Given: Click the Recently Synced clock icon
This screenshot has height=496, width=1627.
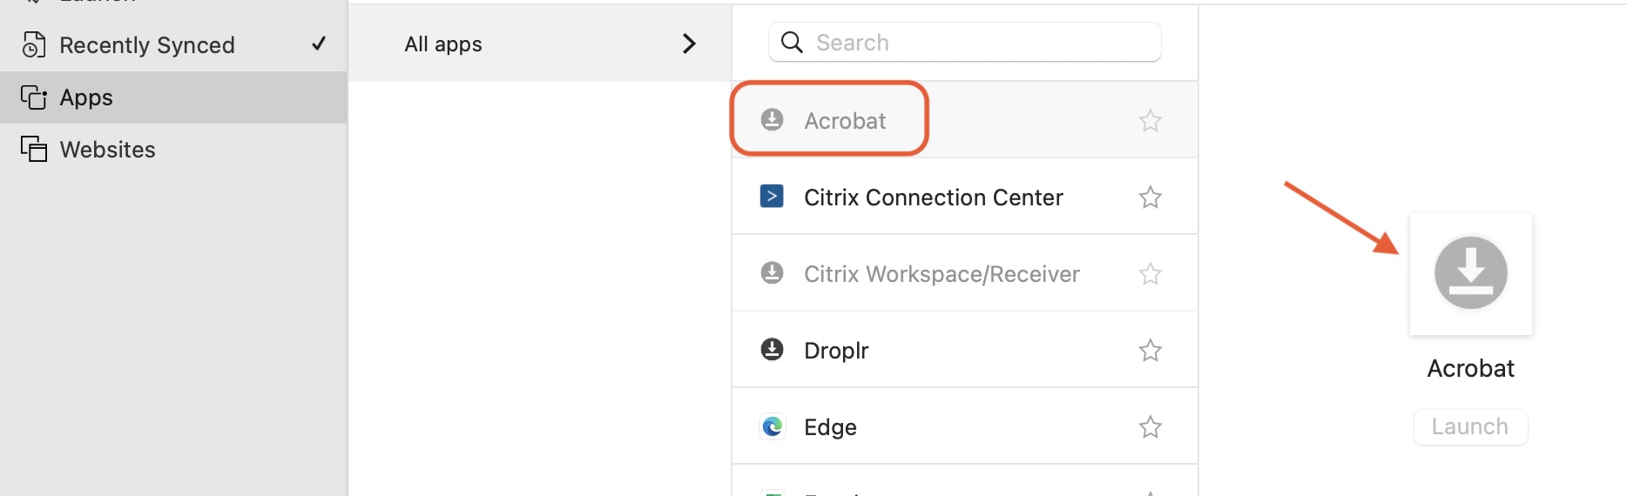Looking at the screenshot, I should coord(34,44).
